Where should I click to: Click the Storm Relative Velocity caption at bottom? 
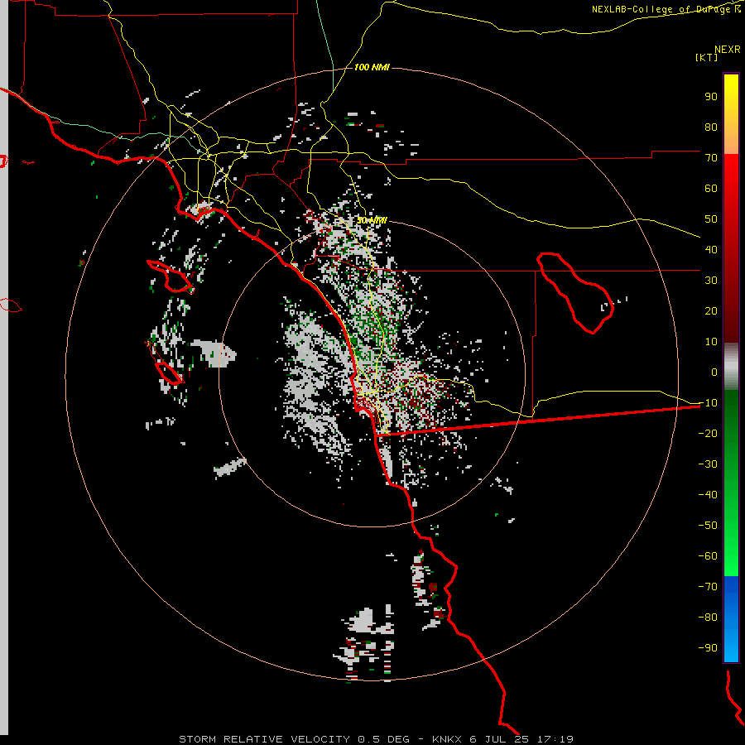click(376, 739)
